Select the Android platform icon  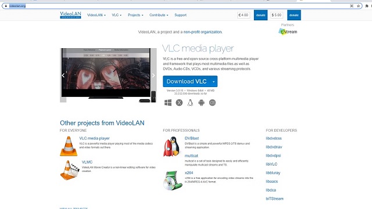[x=201, y=103]
